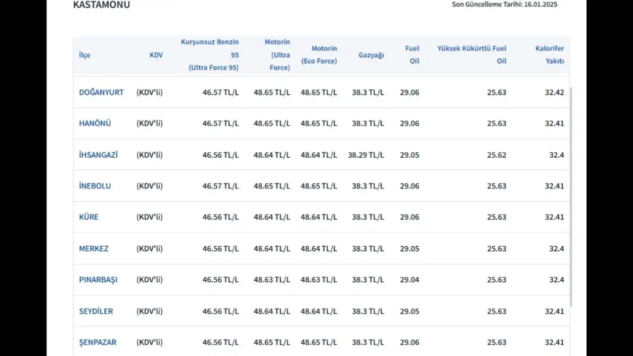Select İNEBOLU gasoline price 46.57 TL/L

[x=221, y=186]
